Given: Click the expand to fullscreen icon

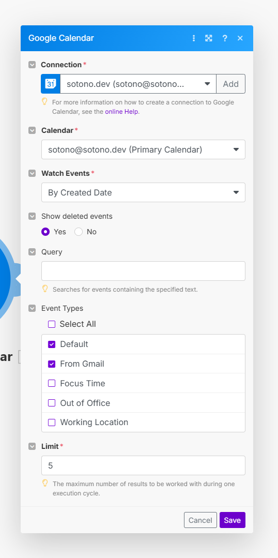Looking at the screenshot, I should 209,38.
